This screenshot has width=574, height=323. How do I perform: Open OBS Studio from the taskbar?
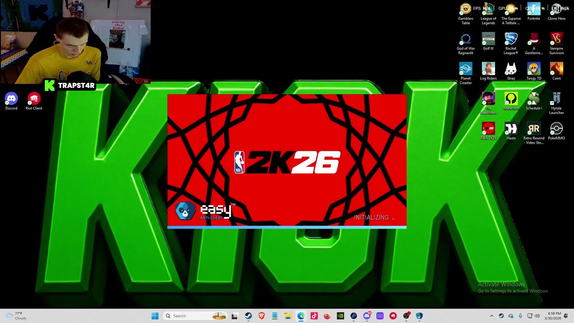tap(406, 316)
